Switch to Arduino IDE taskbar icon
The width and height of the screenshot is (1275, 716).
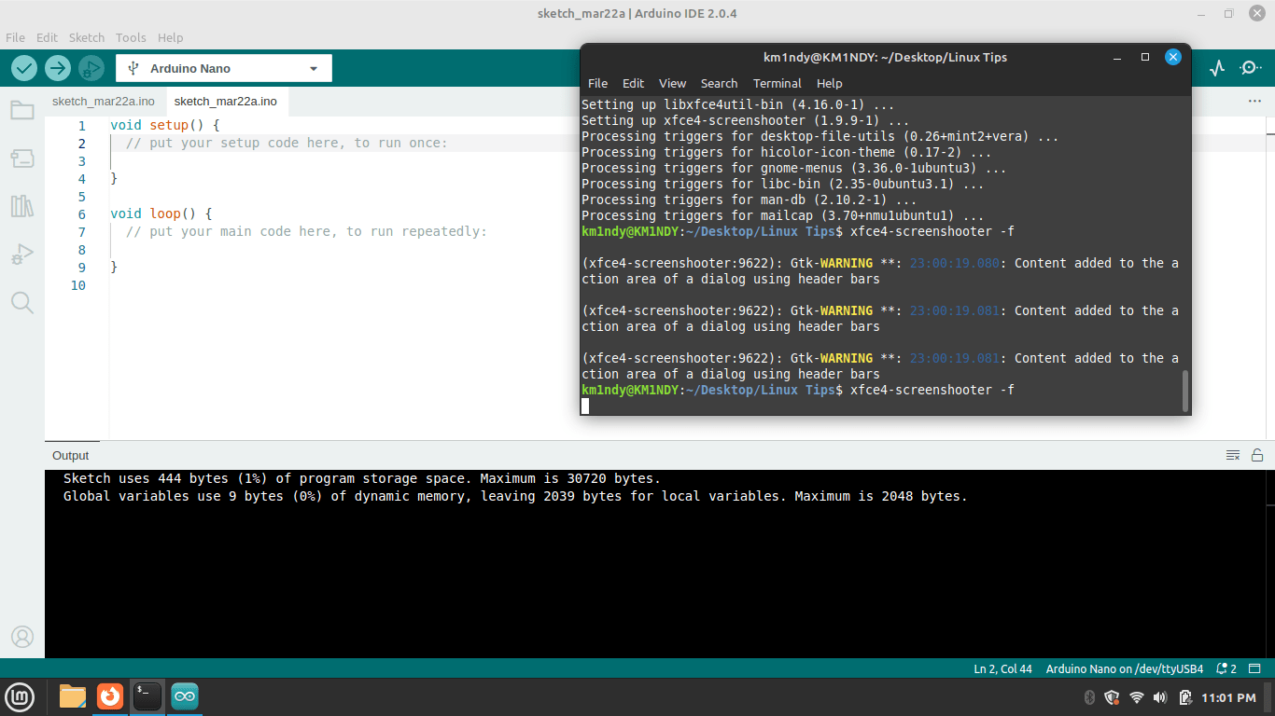pos(185,696)
